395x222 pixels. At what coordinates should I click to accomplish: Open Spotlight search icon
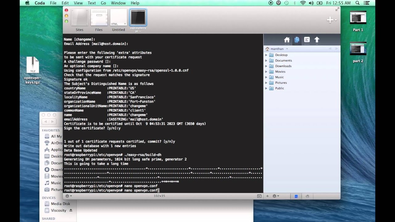[357, 3]
